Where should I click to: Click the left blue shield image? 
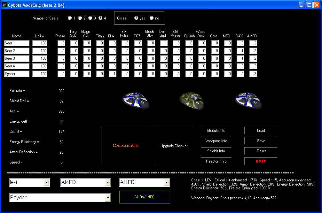(136, 100)
